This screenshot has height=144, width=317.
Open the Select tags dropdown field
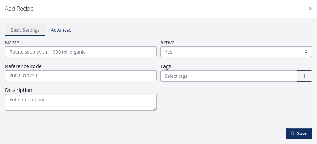228,76
